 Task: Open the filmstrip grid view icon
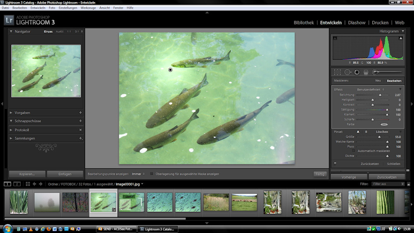coord(28,184)
